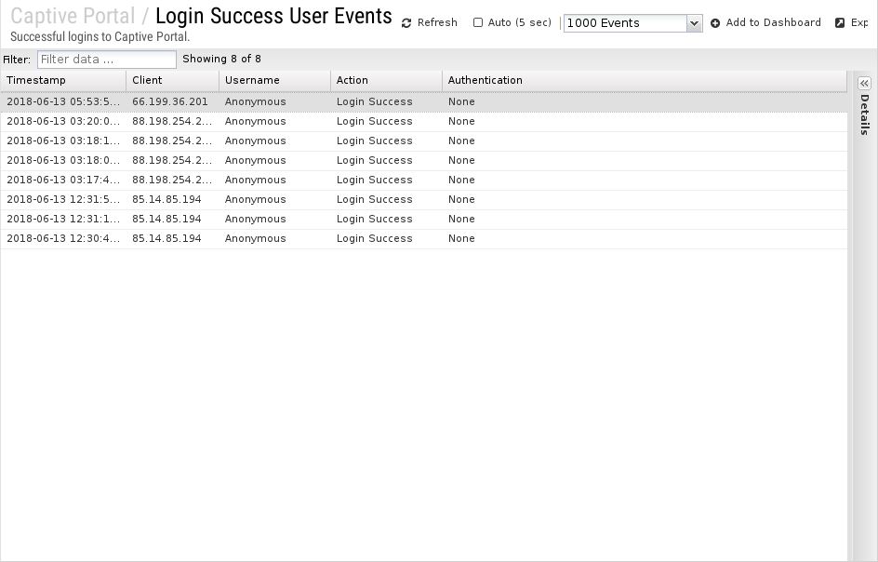
Task: Click the Add to Dashboard plus icon
Action: 715,23
